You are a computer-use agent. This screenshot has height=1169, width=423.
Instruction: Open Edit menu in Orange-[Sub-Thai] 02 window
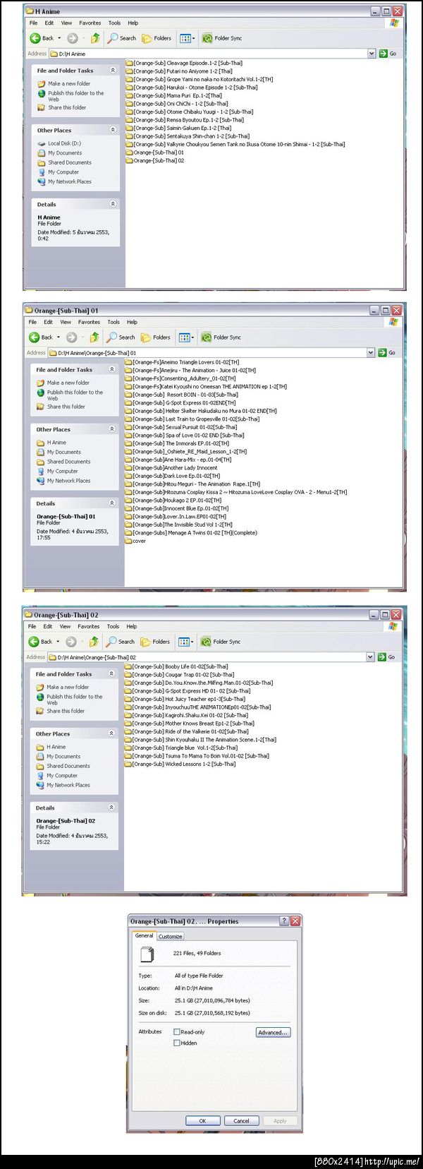(48, 626)
